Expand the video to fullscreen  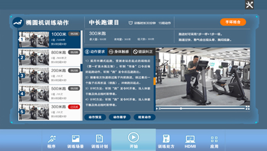pos(248,108)
